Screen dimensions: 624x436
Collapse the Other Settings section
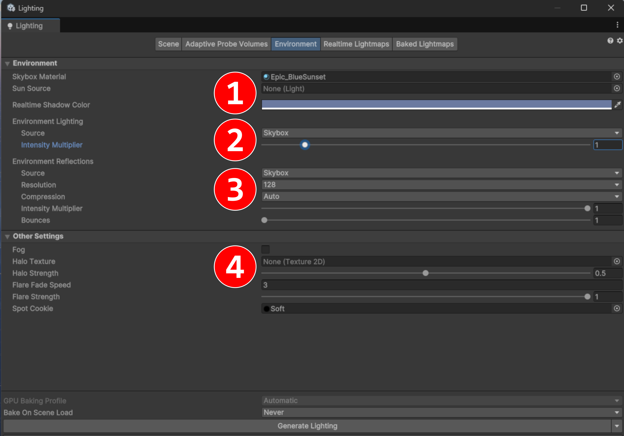pyautogui.click(x=7, y=237)
